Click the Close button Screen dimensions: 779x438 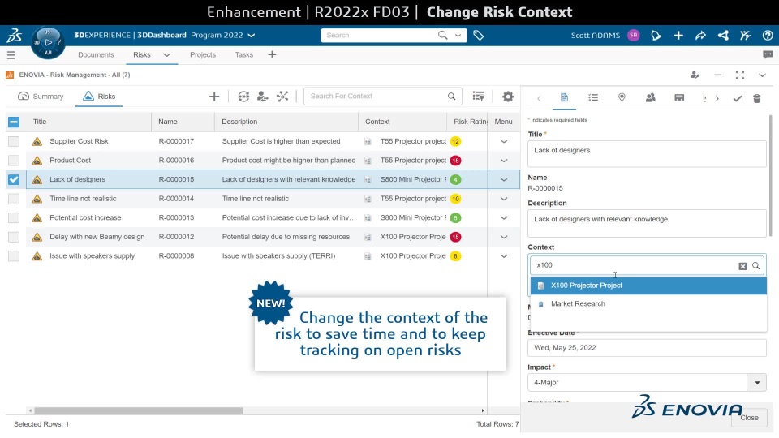[749, 418]
